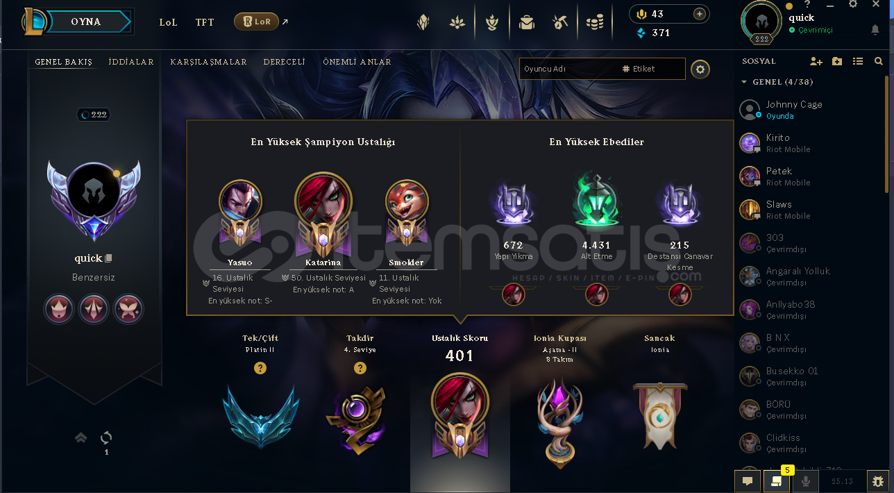Click the add folder icon in Sosyal

(x=837, y=61)
